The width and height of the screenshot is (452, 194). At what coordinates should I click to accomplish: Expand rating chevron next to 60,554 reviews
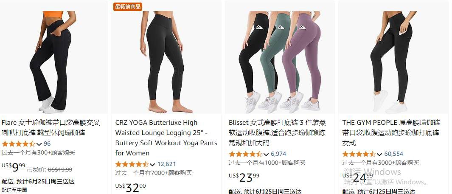379,154
